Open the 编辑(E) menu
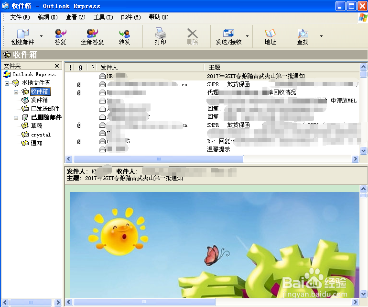Screen dimensions: 368x307 pos(48,17)
